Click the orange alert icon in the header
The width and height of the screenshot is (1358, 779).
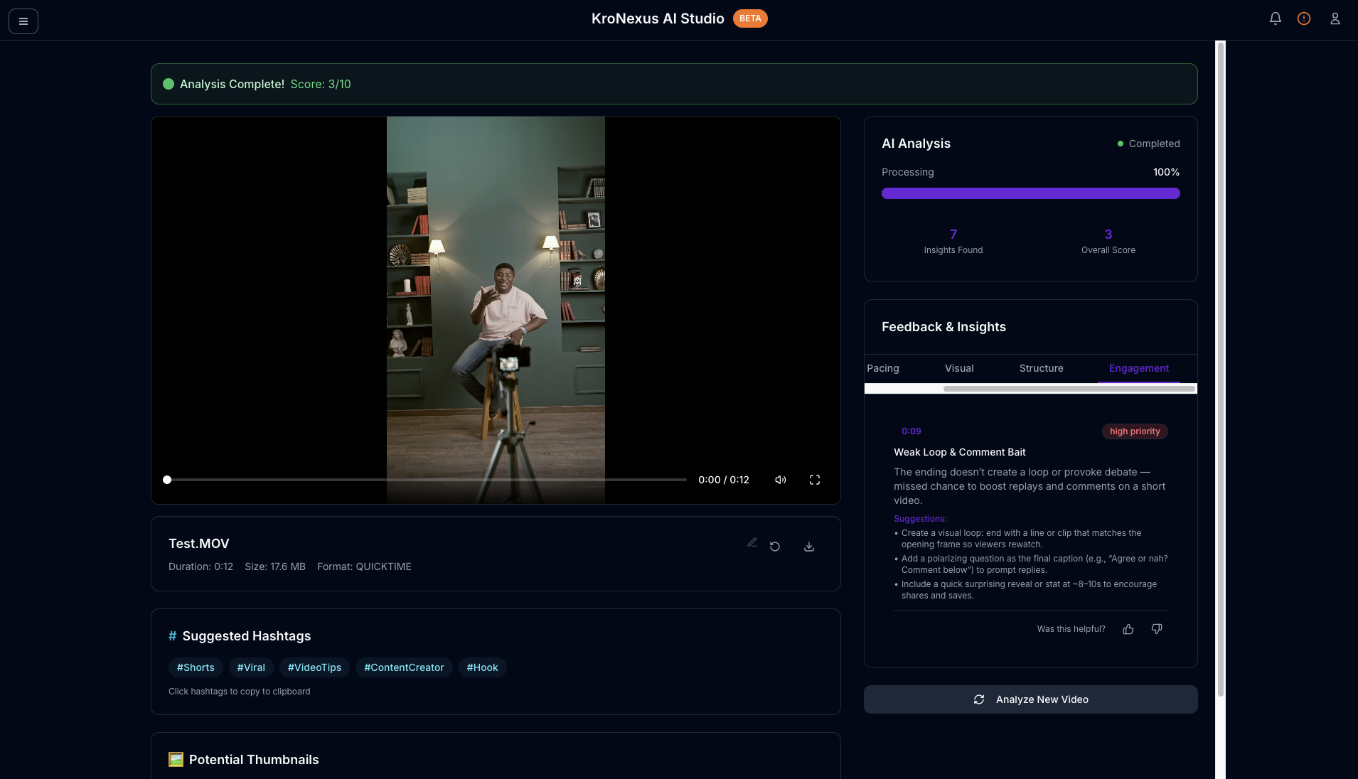coord(1304,18)
